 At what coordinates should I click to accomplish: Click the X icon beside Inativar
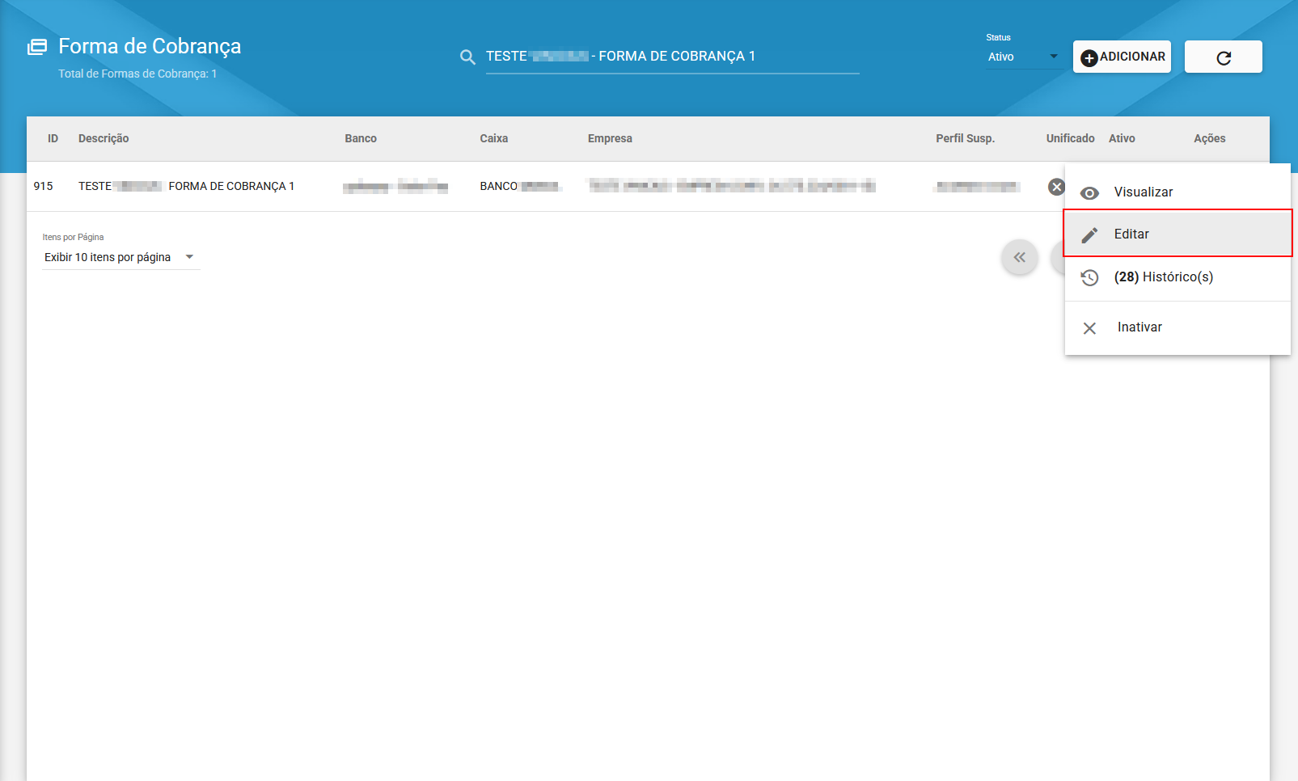1089,328
